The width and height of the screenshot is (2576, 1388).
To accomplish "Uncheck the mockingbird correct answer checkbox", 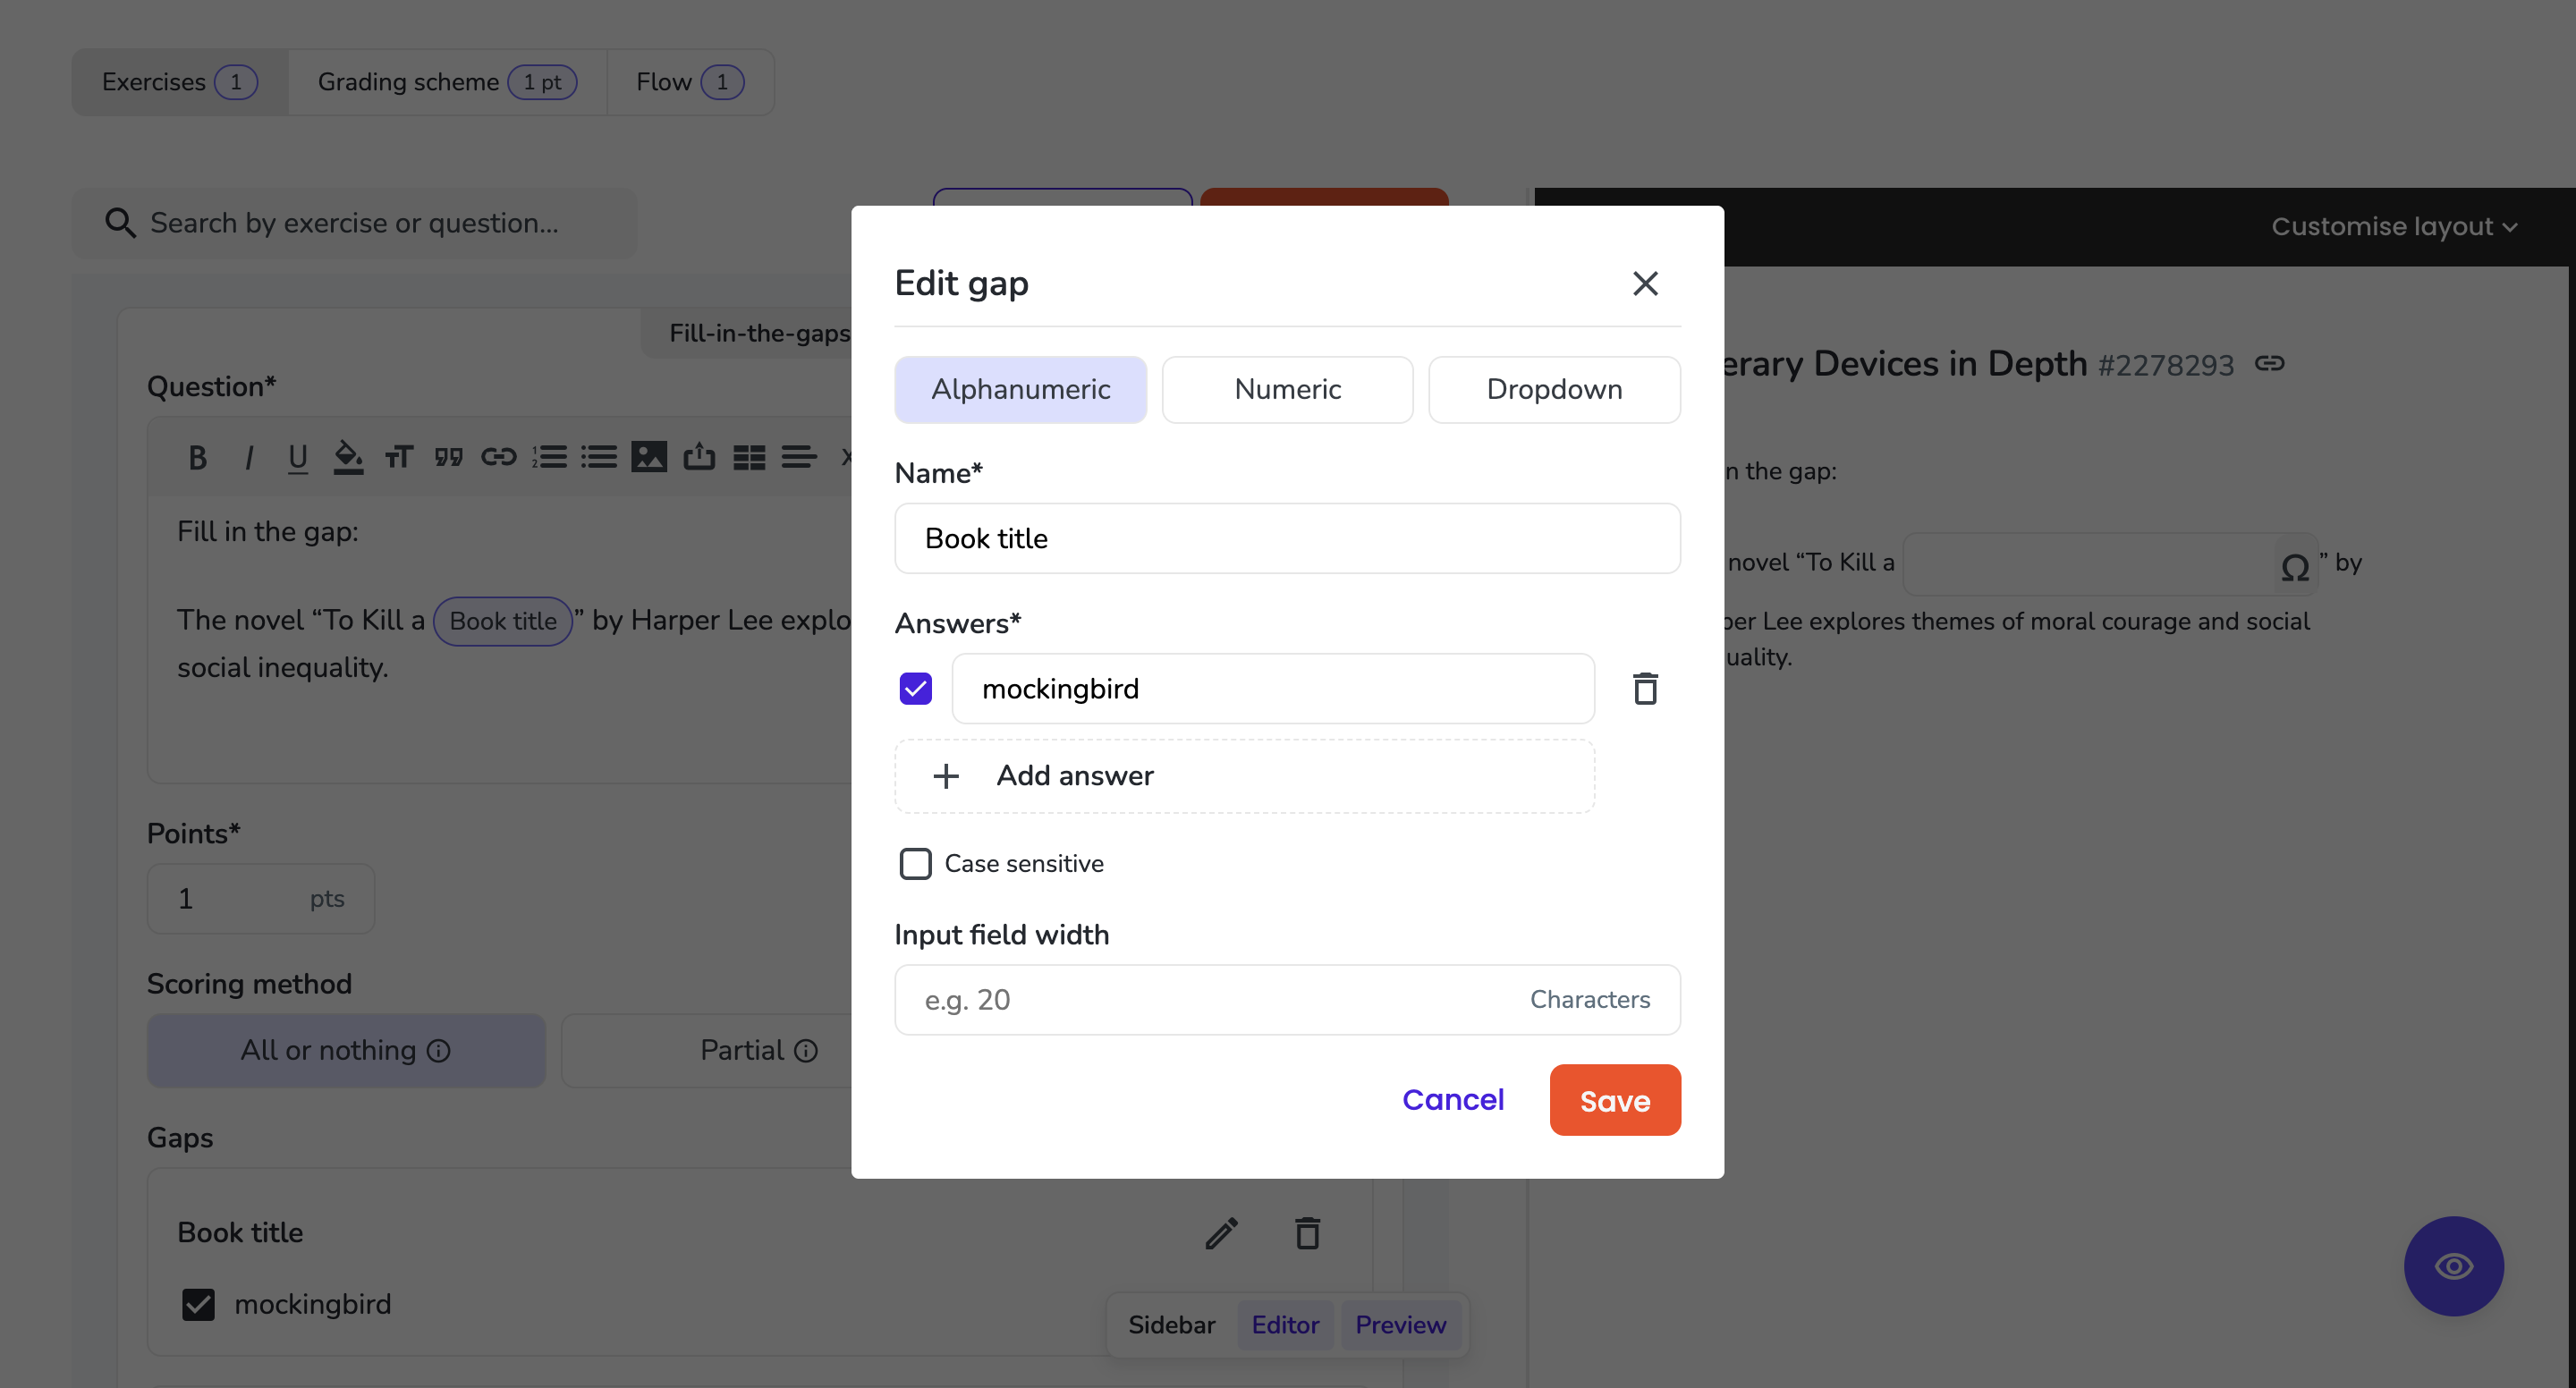I will [x=915, y=689].
